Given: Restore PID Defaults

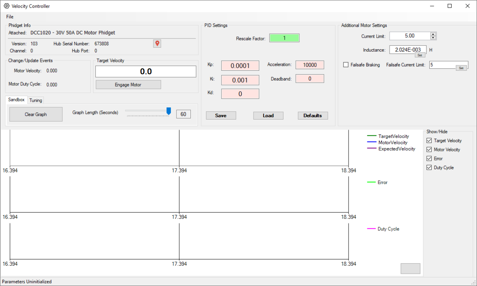Looking at the screenshot, I should click(x=313, y=115).
